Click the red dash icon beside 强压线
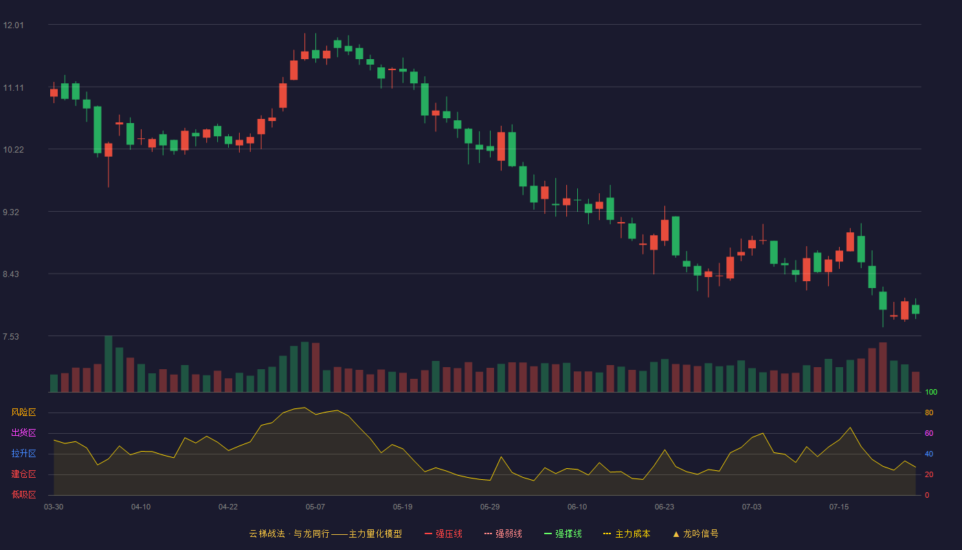Image resolution: width=962 pixels, height=550 pixels. point(429,533)
